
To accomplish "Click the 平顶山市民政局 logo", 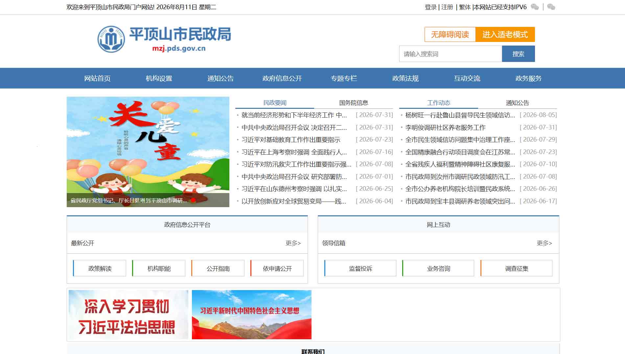I will pyautogui.click(x=164, y=39).
